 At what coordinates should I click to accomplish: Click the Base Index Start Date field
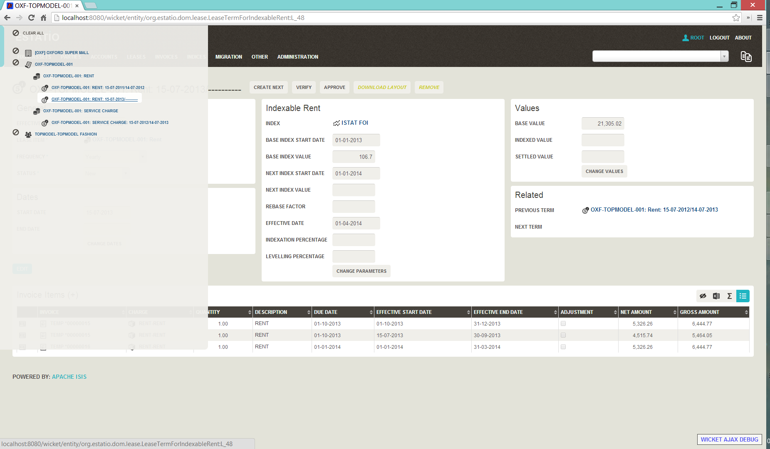(x=356, y=140)
